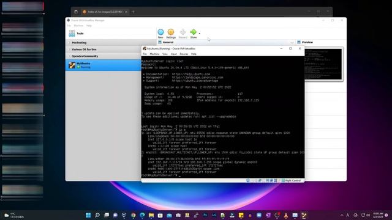Screen dimensions: 392x220
Task: Click the green Show arrow icon
Action: [x=194, y=32]
